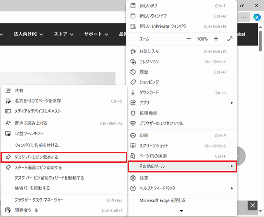Increase zoom with the plus button

(216, 39)
